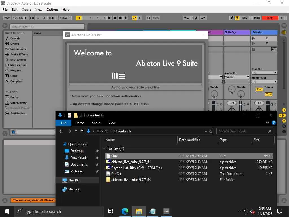
Task: Open Share tab in File Explorer
Action: [x=96, y=123]
